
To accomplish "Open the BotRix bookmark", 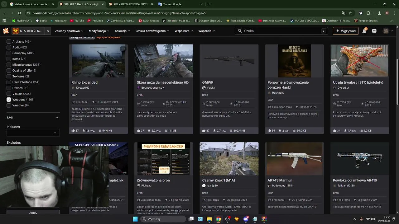I will pyautogui.click(x=41, y=21).
